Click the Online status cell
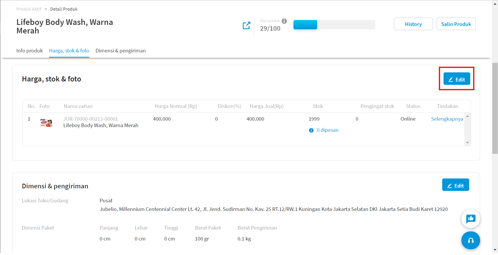498x255 pixels. click(408, 119)
